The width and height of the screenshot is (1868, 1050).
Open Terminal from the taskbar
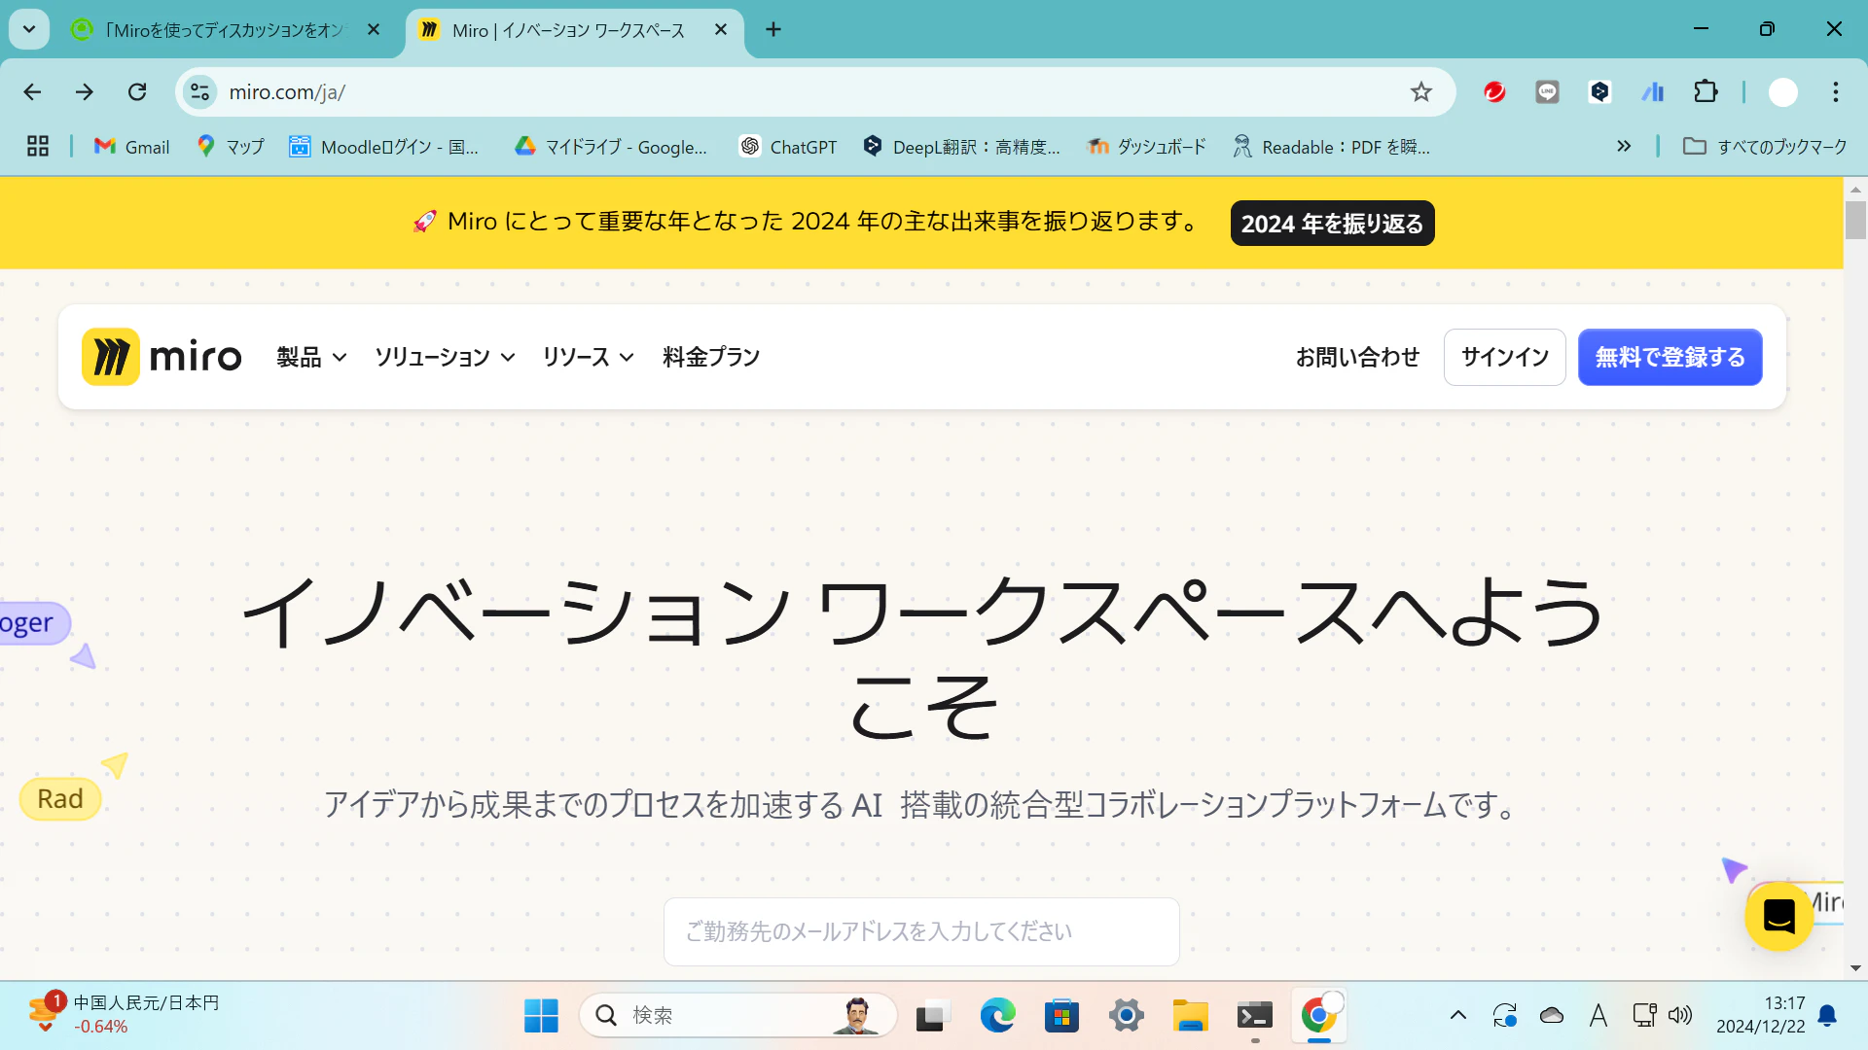point(1255,1016)
